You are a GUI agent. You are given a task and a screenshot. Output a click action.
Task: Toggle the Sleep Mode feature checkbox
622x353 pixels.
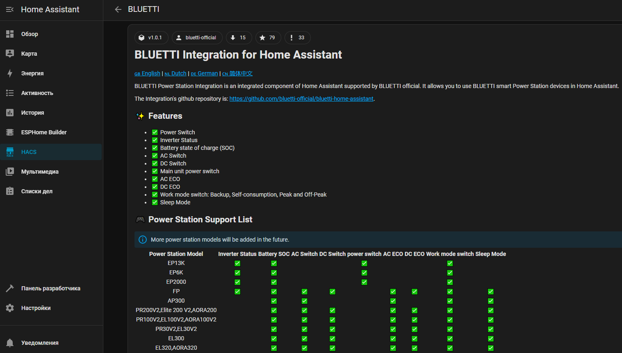155,202
